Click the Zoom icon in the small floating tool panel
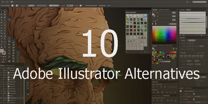Viewport: 208px width, 104px height. (x=9, y=20)
